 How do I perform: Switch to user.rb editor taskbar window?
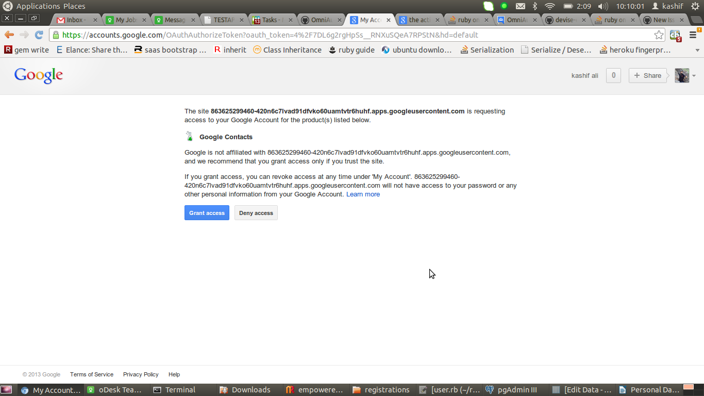click(x=450, y=390)
